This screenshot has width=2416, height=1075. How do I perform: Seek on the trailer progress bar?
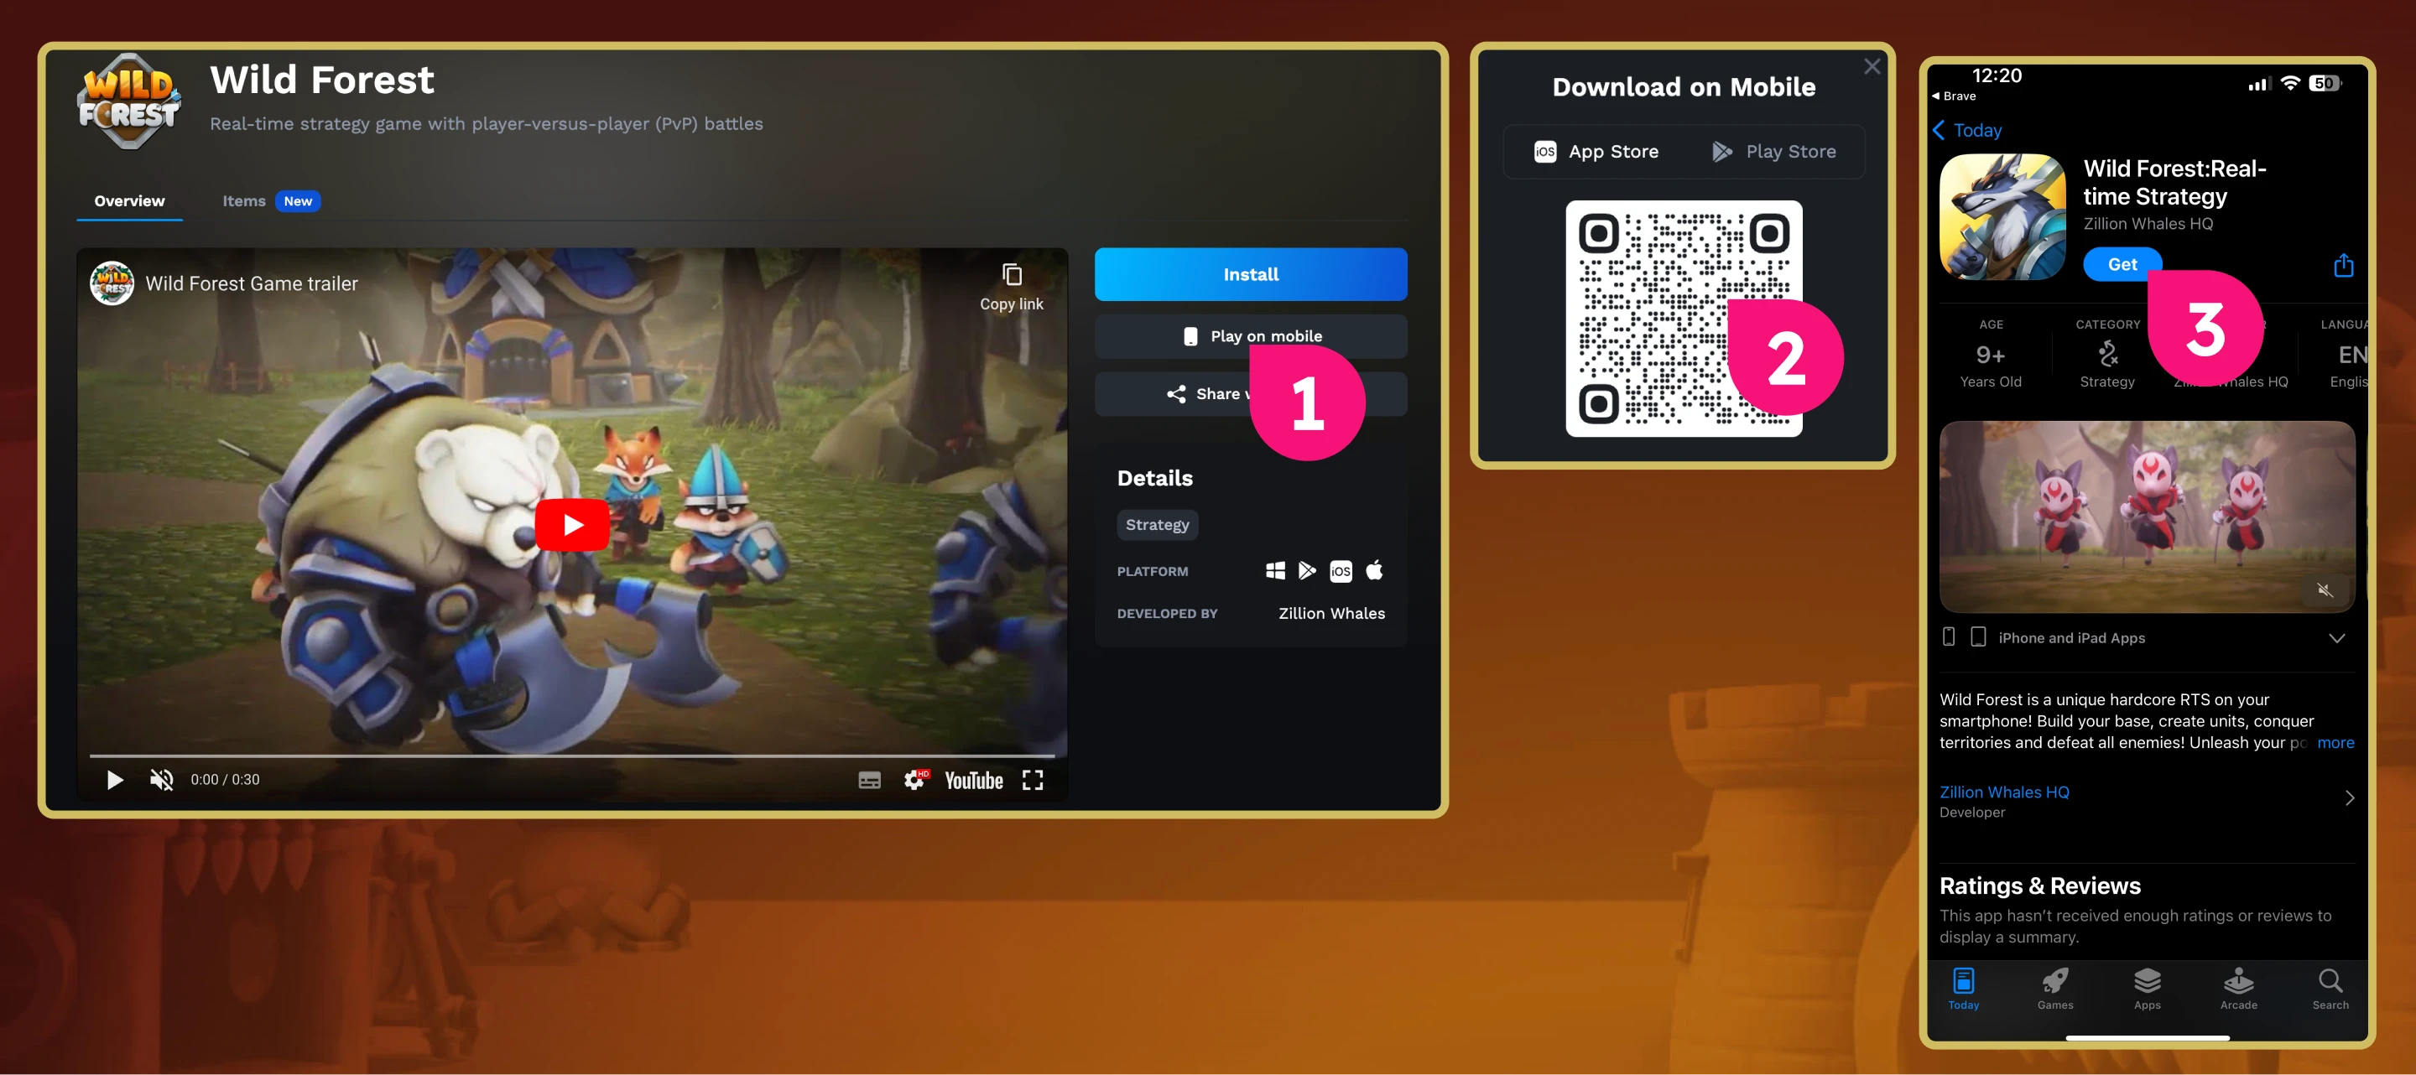pos(572,755)
